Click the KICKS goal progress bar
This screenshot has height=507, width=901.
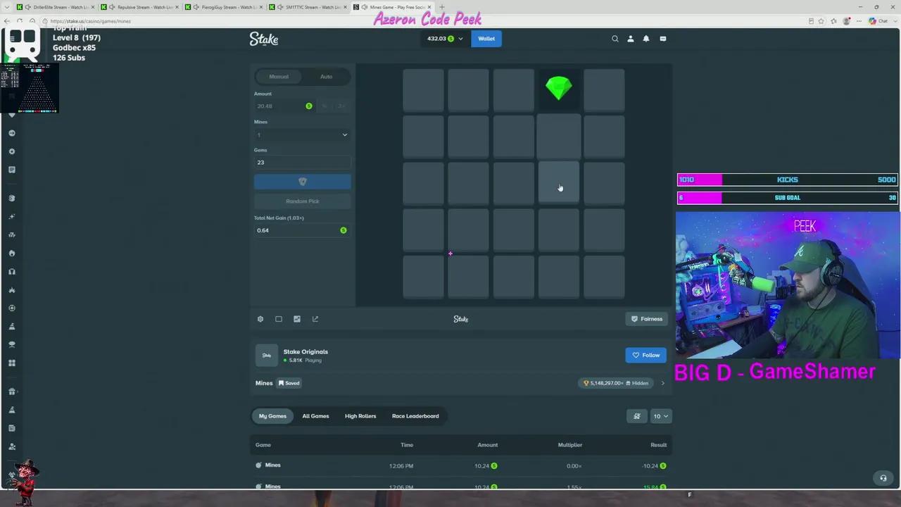[x=787, y=180]
